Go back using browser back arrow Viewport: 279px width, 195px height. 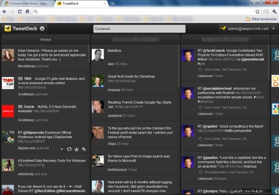(5, 12)
